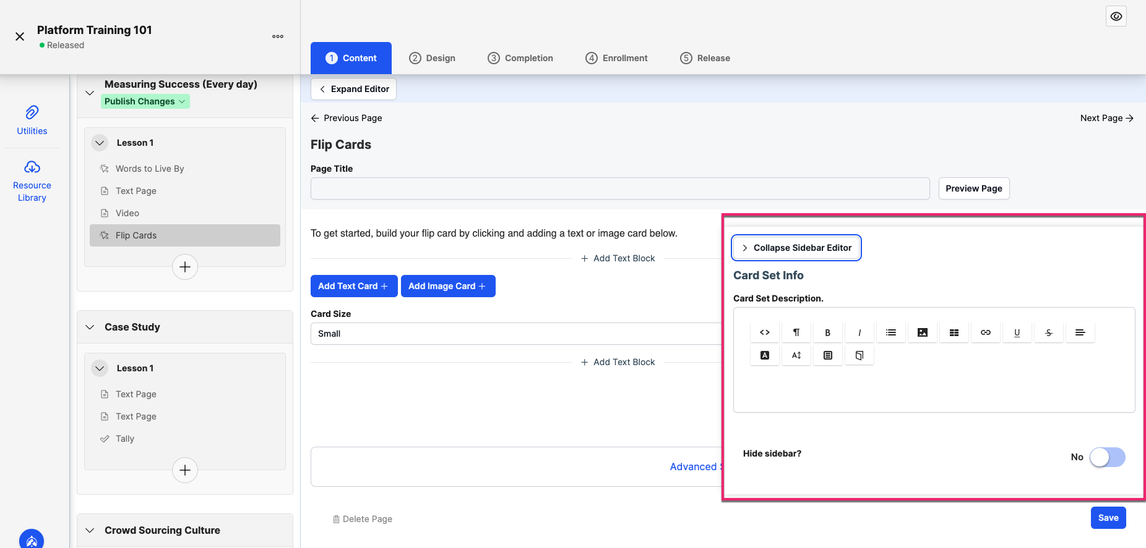
Task: Insert a table in description editor
Action: 954,332
